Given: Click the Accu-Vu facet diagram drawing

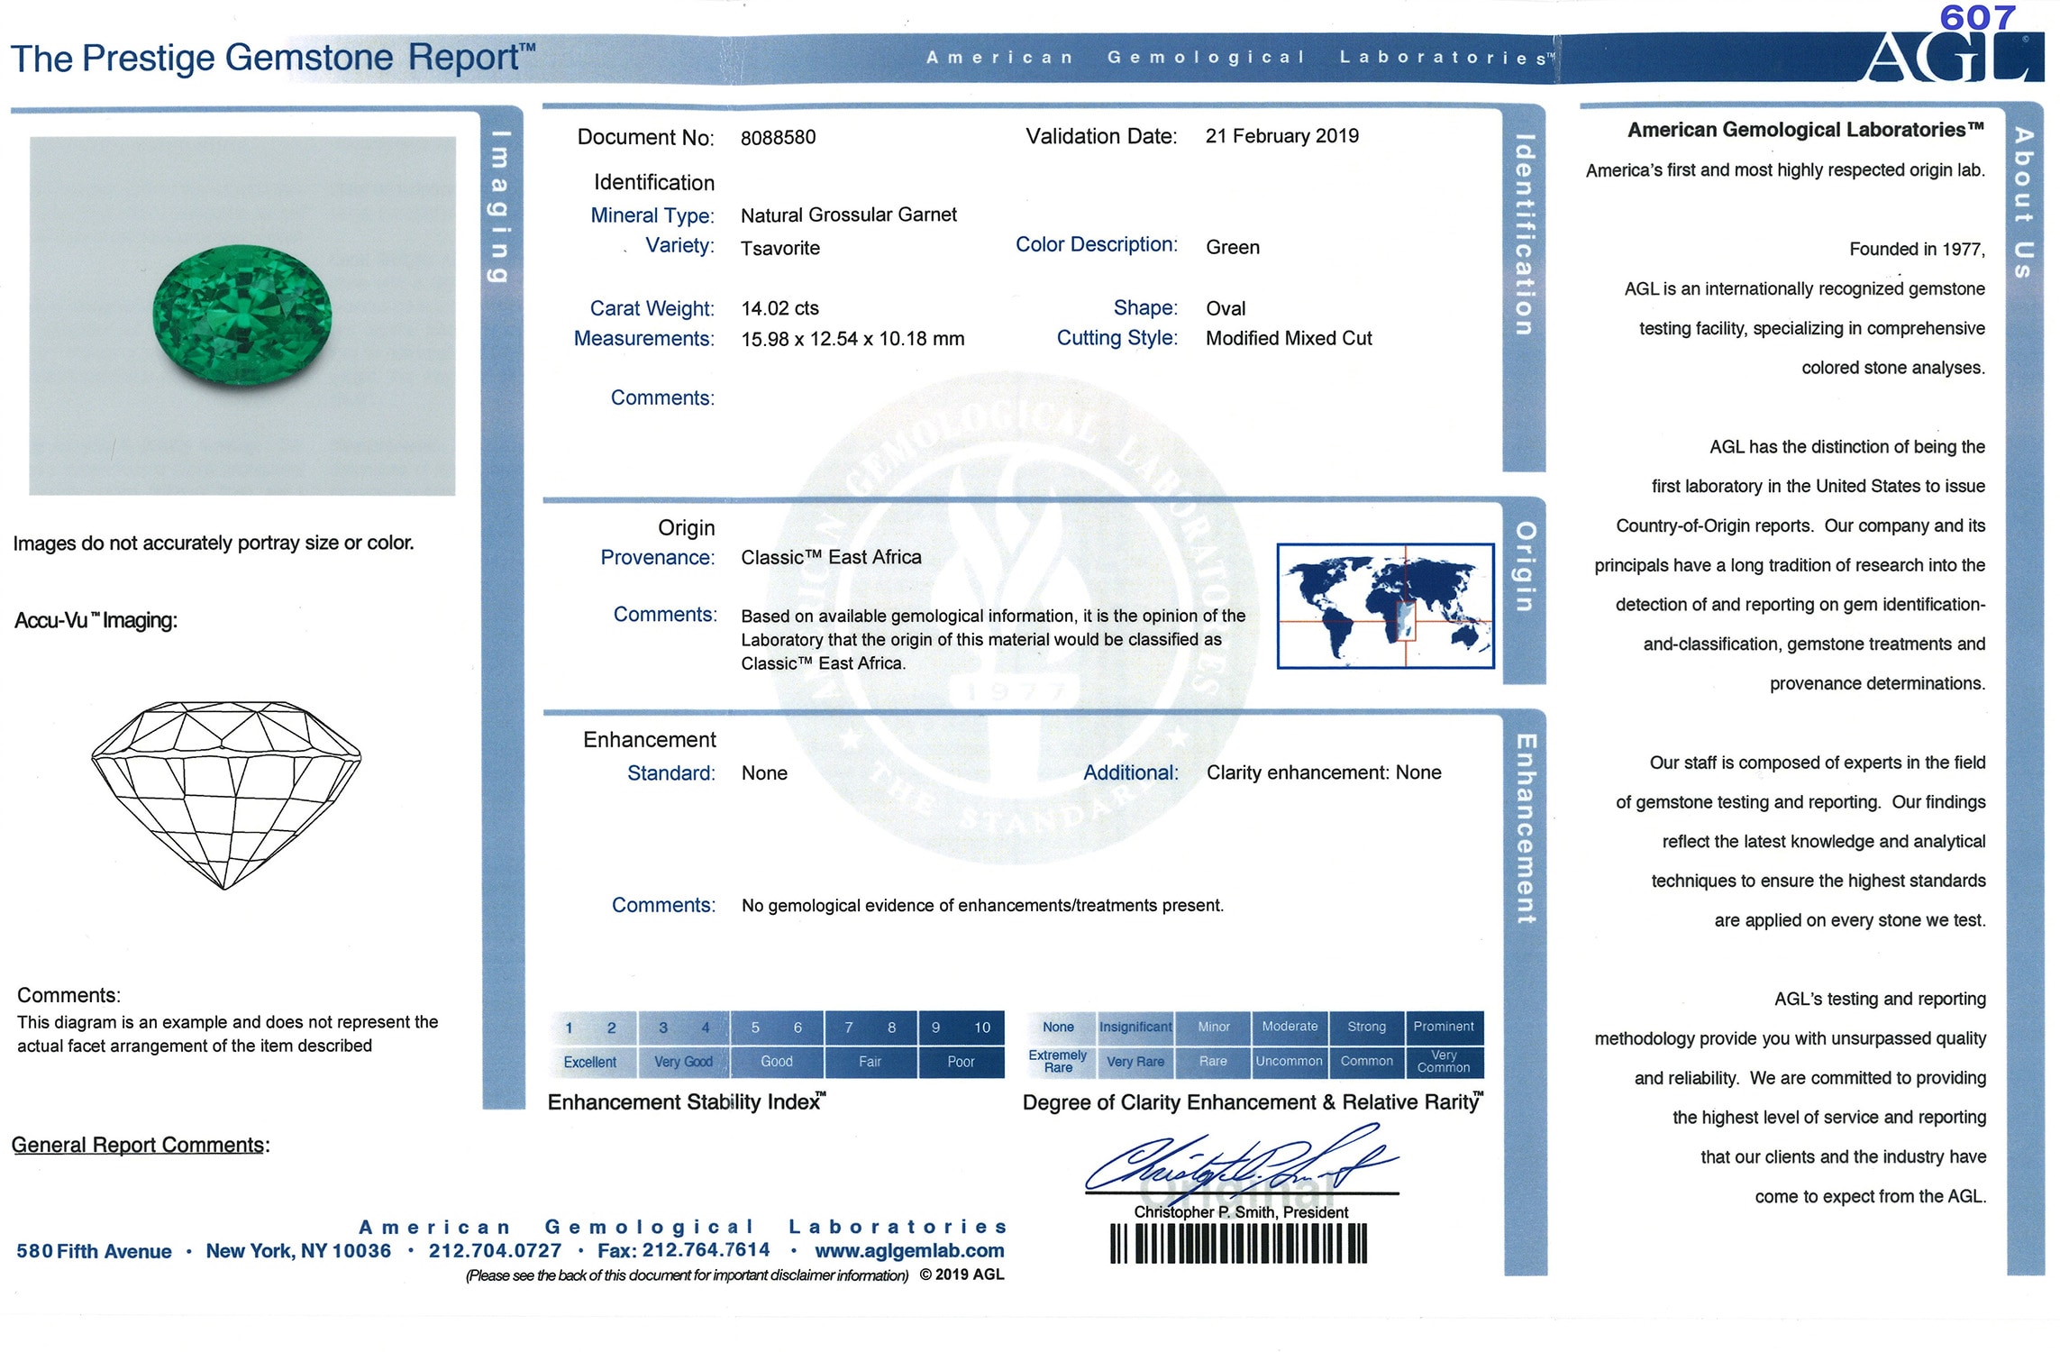Looking at the screenshot, I should click(225, 793).
